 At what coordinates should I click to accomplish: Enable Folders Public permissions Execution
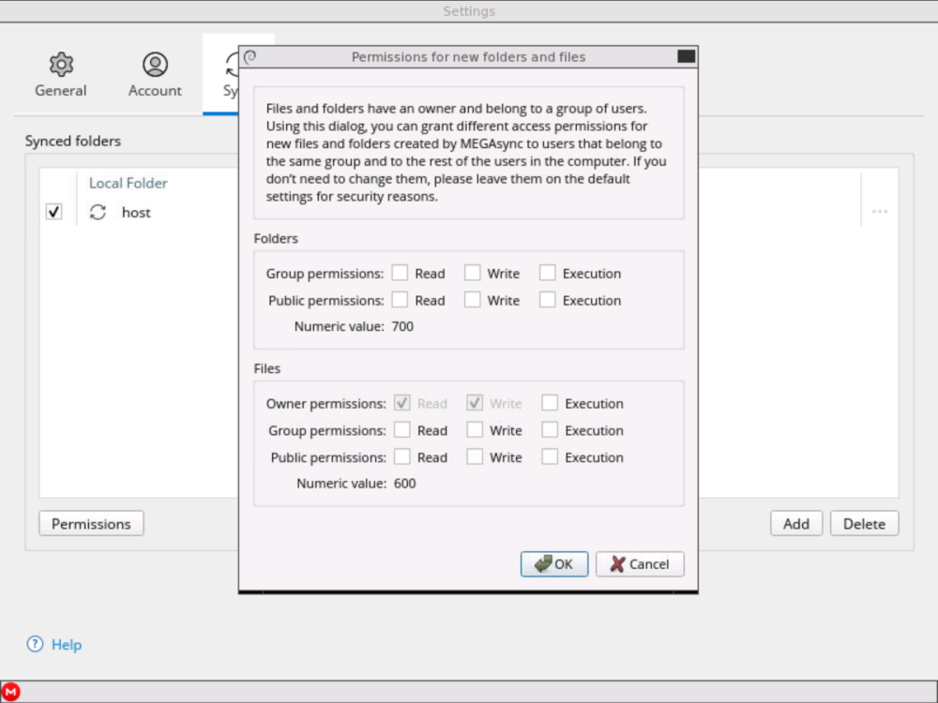(x=548, y=300)
